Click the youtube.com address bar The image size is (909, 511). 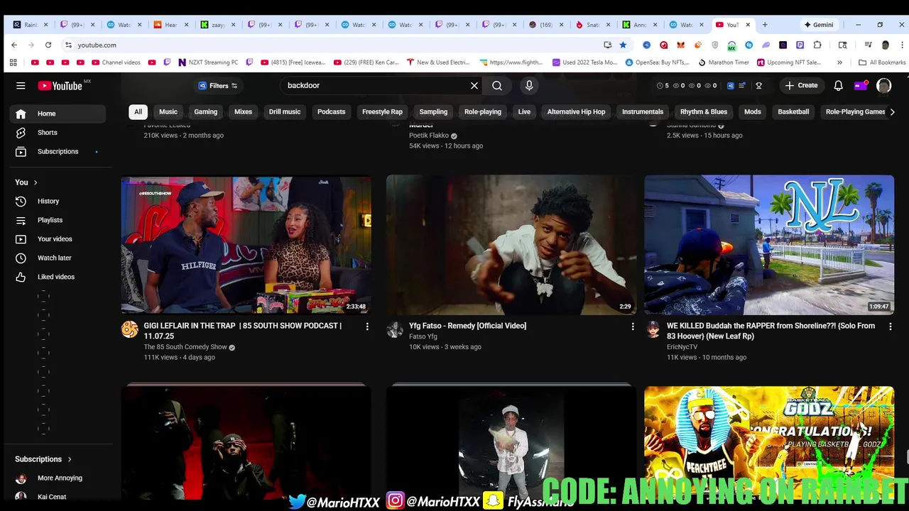click(x=334, y=45)
